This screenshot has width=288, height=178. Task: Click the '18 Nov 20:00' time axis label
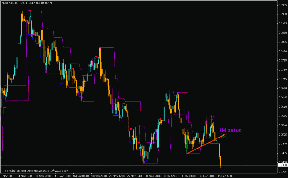[x=99, y=176]
